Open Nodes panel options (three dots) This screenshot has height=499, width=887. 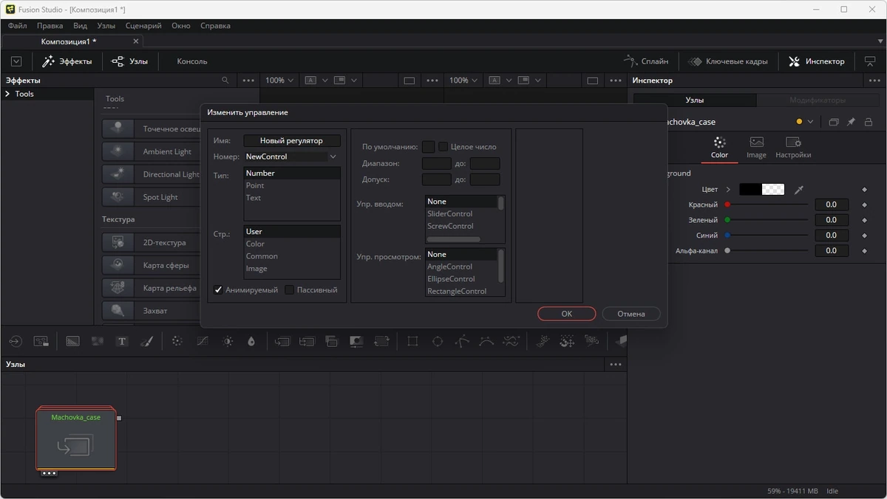pyautogui.click(x=615, y=364)
